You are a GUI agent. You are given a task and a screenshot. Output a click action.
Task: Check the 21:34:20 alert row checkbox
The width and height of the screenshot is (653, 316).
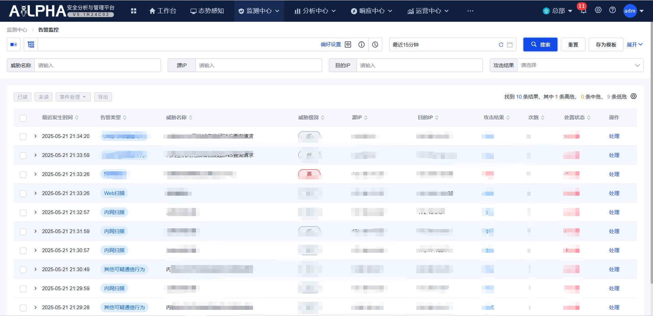(23, 137)
